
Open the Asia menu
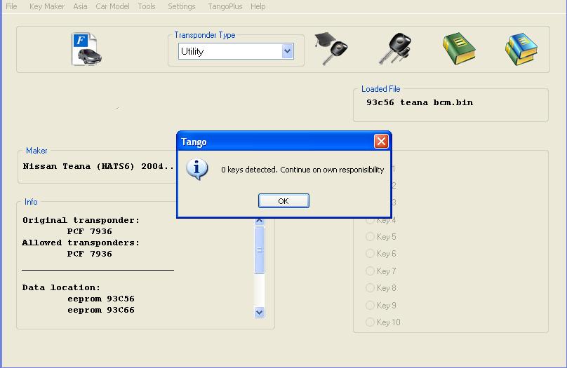(80, 6)
